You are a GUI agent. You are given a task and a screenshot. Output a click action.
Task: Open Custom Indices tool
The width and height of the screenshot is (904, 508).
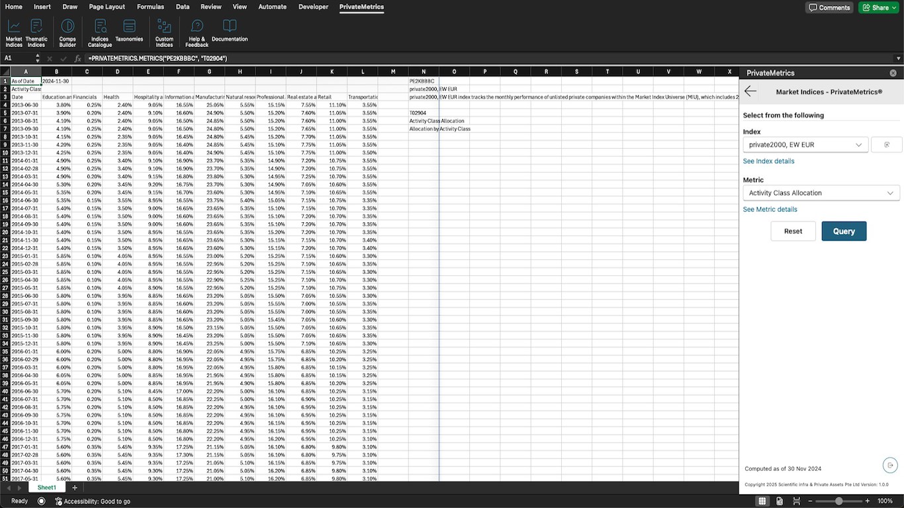pyautogui.click(x=164, y=33)
